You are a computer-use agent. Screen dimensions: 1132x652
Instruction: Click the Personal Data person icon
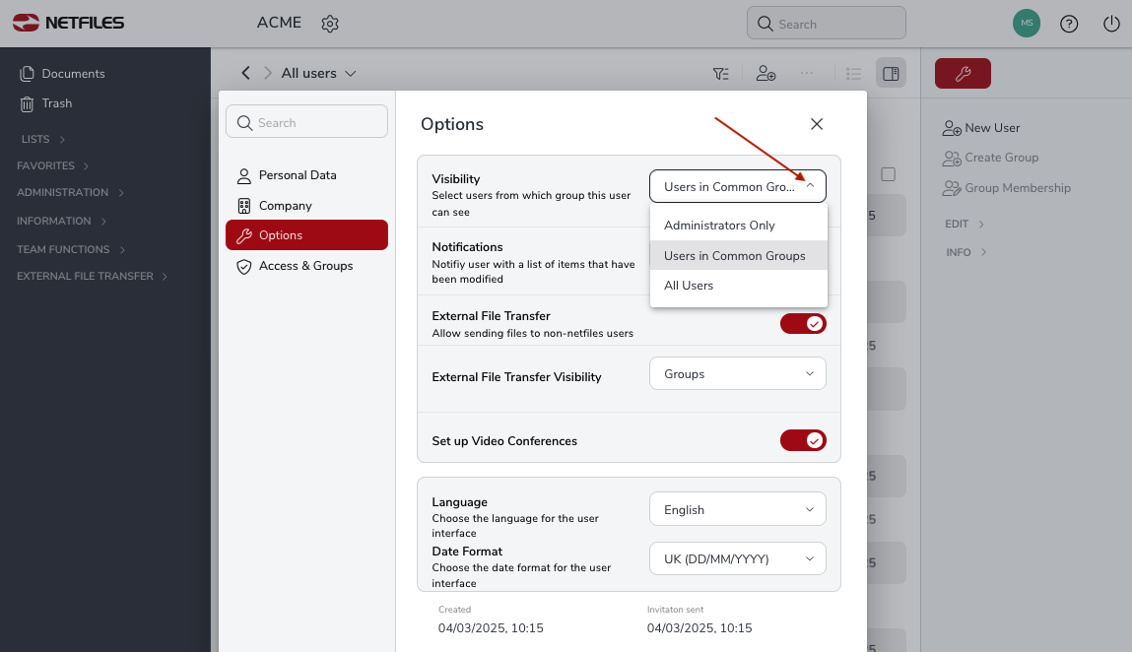(244, 175)
